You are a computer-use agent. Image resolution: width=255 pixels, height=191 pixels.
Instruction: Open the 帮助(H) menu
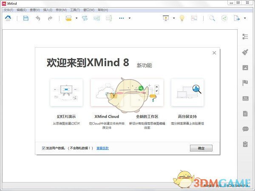click(103, 10)
